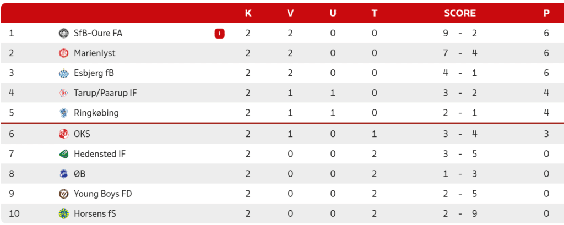Click the Hedensted IF green logo
This screenshot has height=225, width=564.
point(63,154)
